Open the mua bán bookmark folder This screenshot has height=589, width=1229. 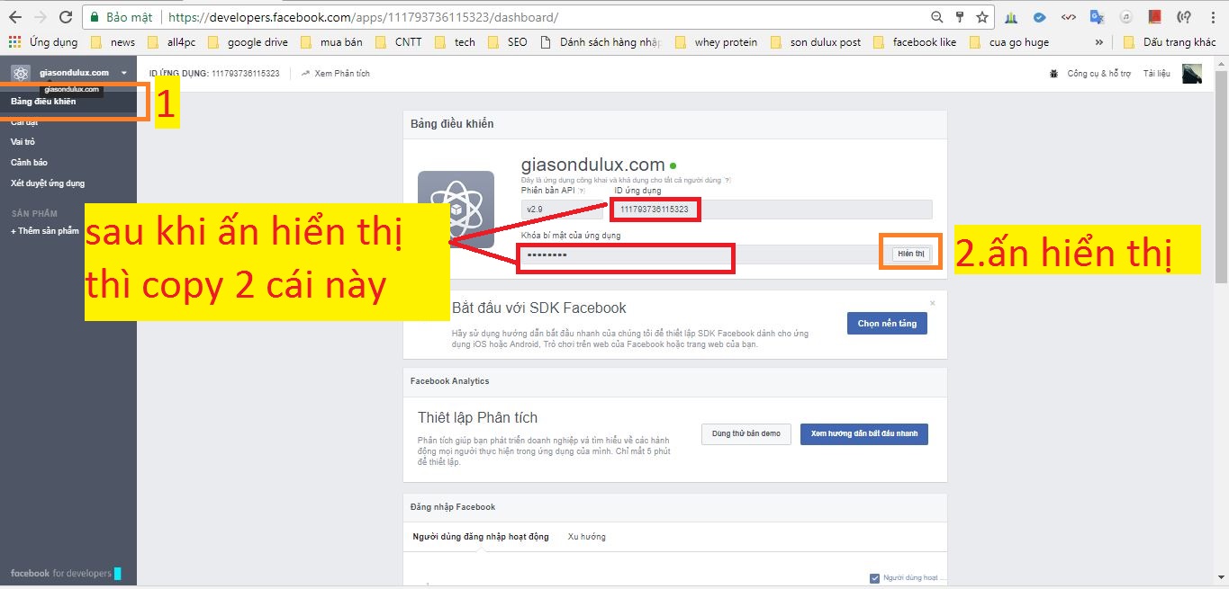click(x=331, y=42)
